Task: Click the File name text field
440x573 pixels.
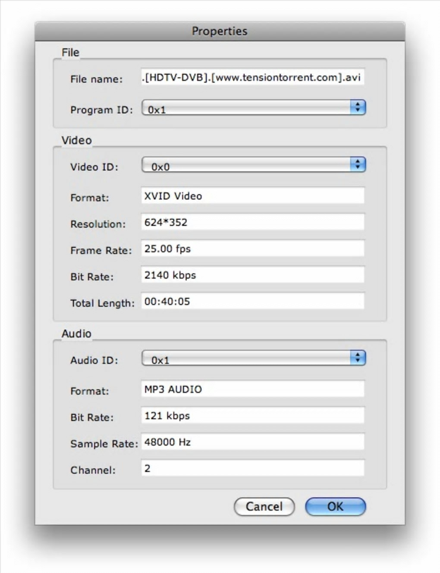Action: [x=252, y=78]
